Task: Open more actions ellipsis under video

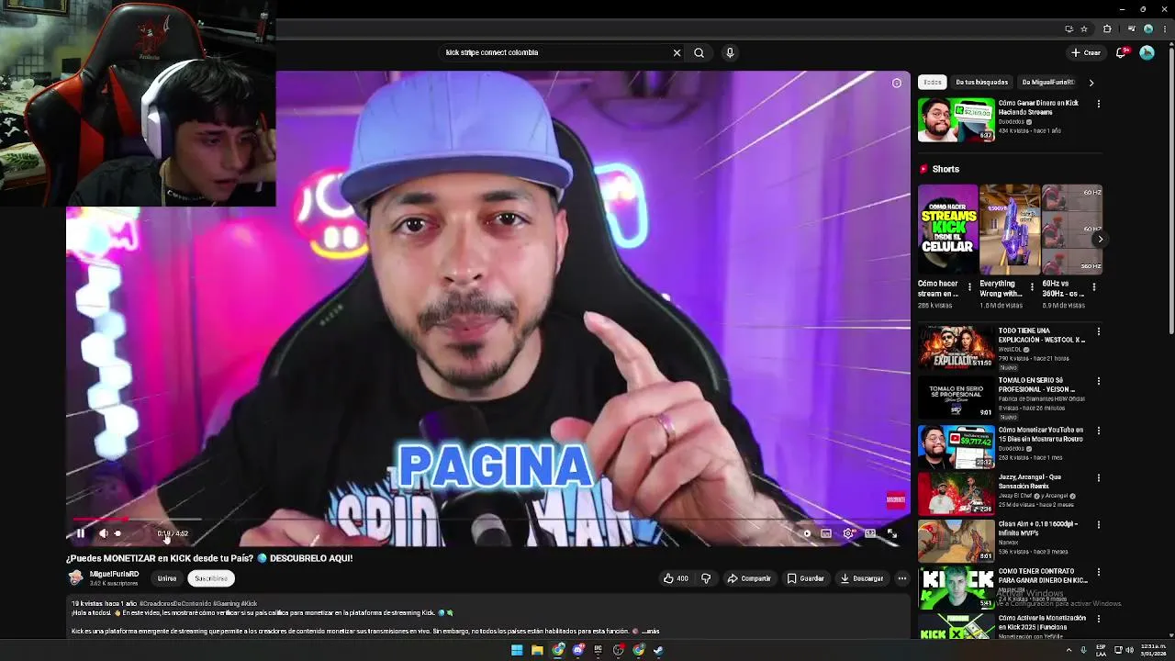Action: tap(902, 578)
